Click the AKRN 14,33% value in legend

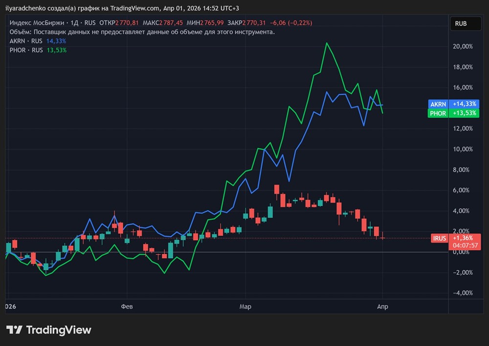[x=56, y=41]
